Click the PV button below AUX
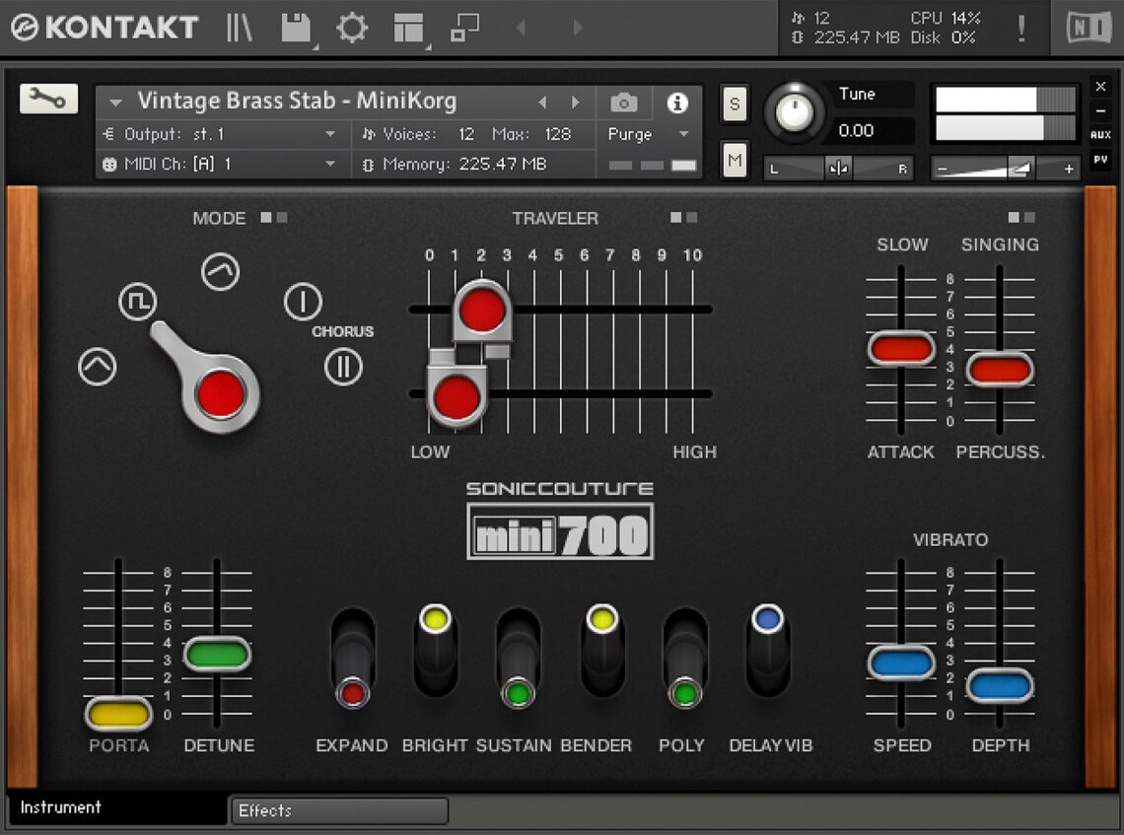 pyautogui.click(x=1101, y=159)
